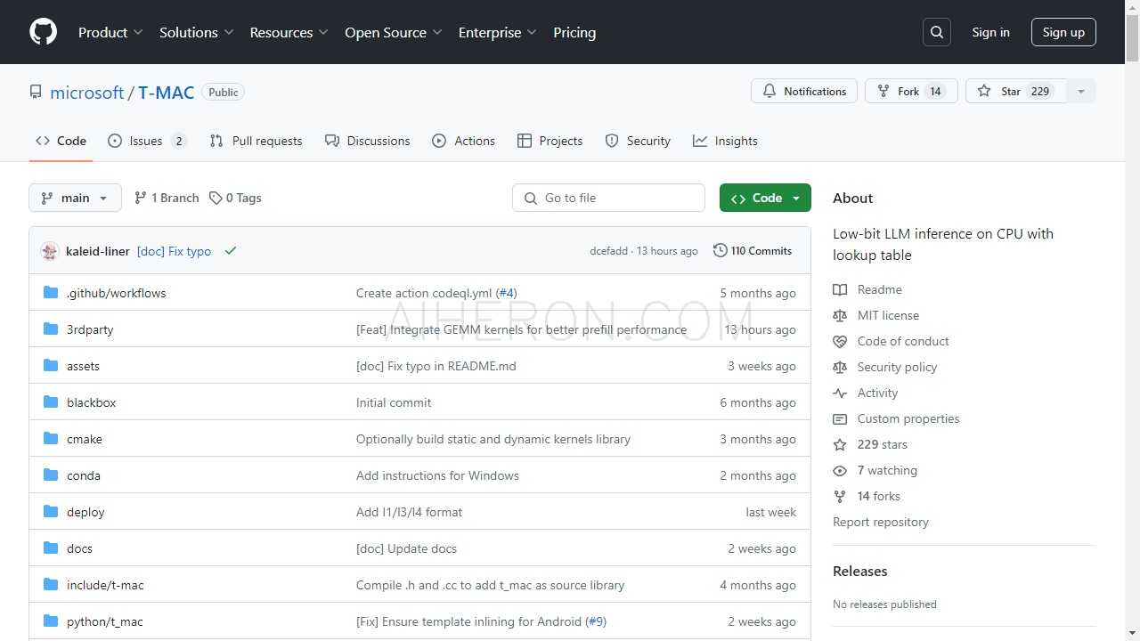Image resolution: width=1140 pixels, height=641 pixels.
Task: Click the MIT license scale icon
Action: coord(840,315)
